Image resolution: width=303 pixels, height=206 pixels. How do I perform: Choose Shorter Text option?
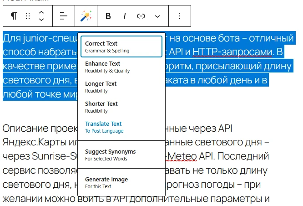click(x=121, y=107)
